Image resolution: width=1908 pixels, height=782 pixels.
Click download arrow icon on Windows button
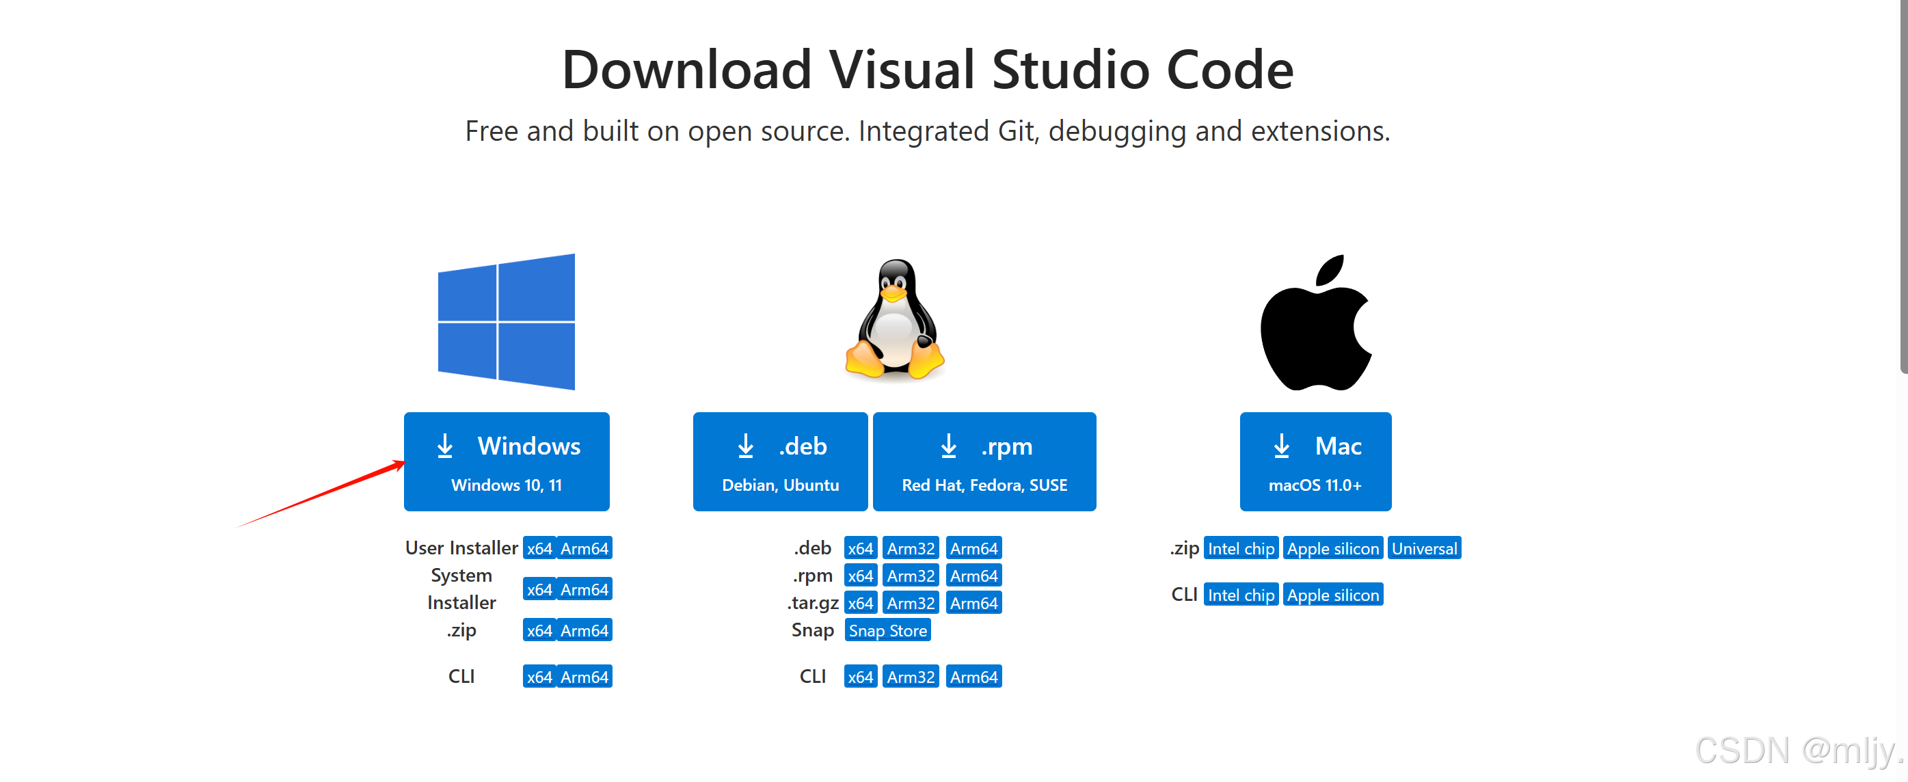[444, 446]
